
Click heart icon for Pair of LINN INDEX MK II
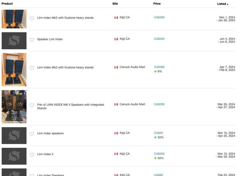pos(32,106)
